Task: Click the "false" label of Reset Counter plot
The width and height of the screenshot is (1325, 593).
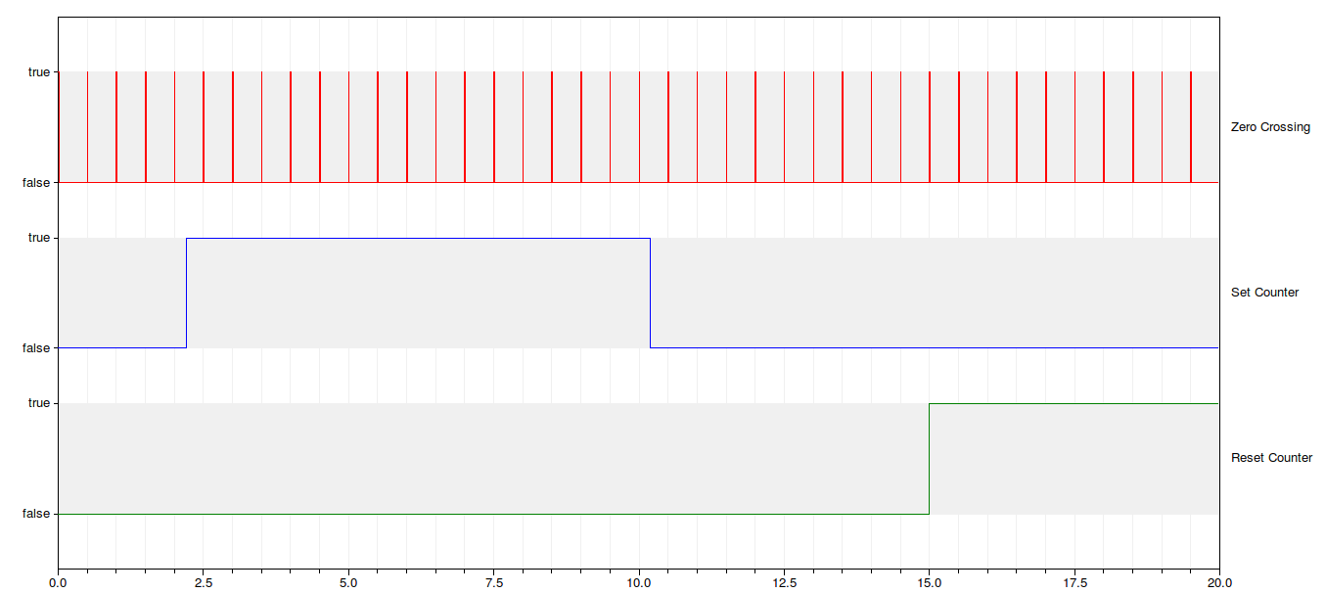Action: [36, 514]
